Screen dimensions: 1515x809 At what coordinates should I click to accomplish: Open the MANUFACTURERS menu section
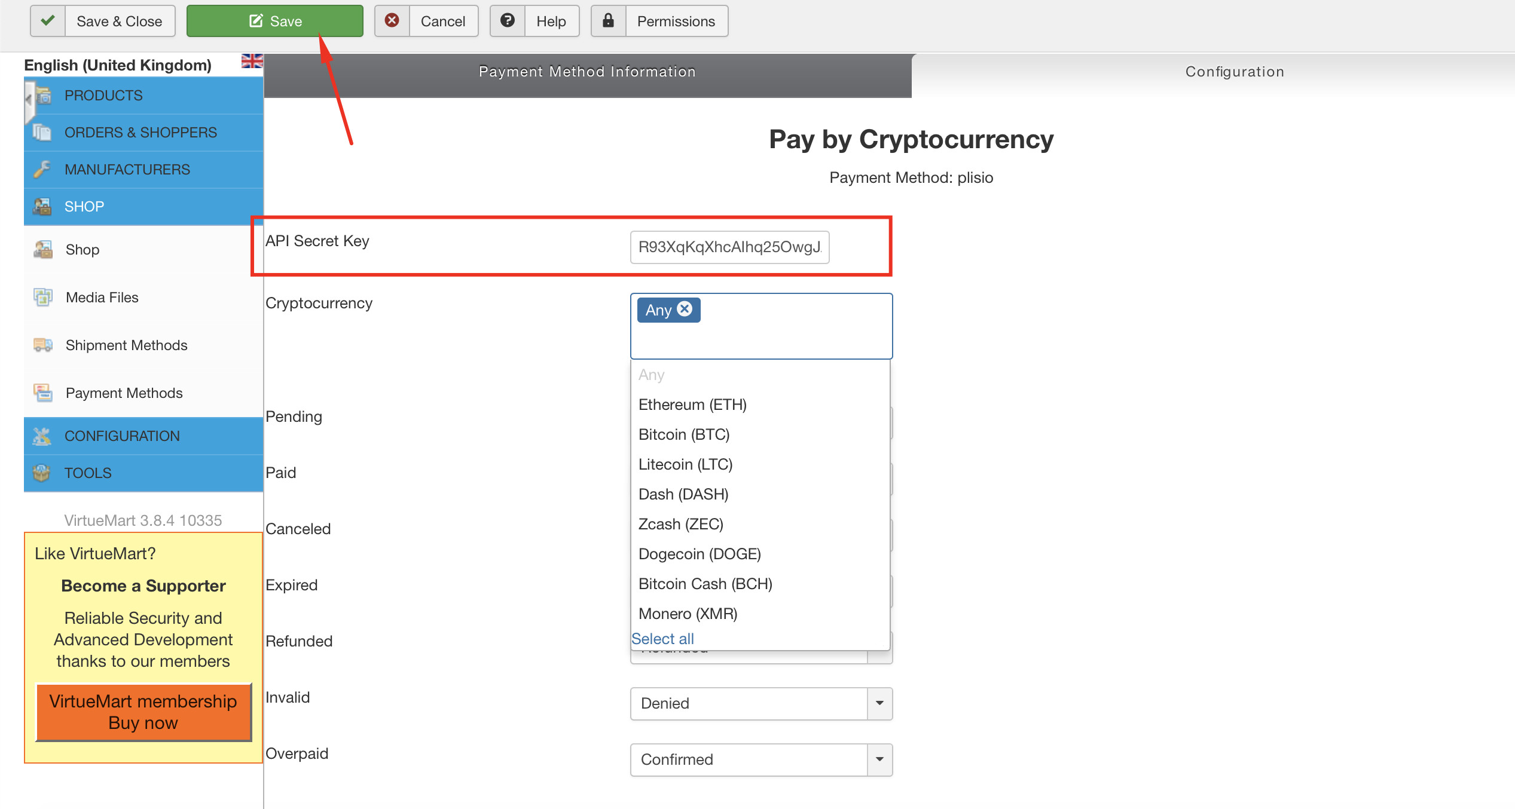[143, 169]
